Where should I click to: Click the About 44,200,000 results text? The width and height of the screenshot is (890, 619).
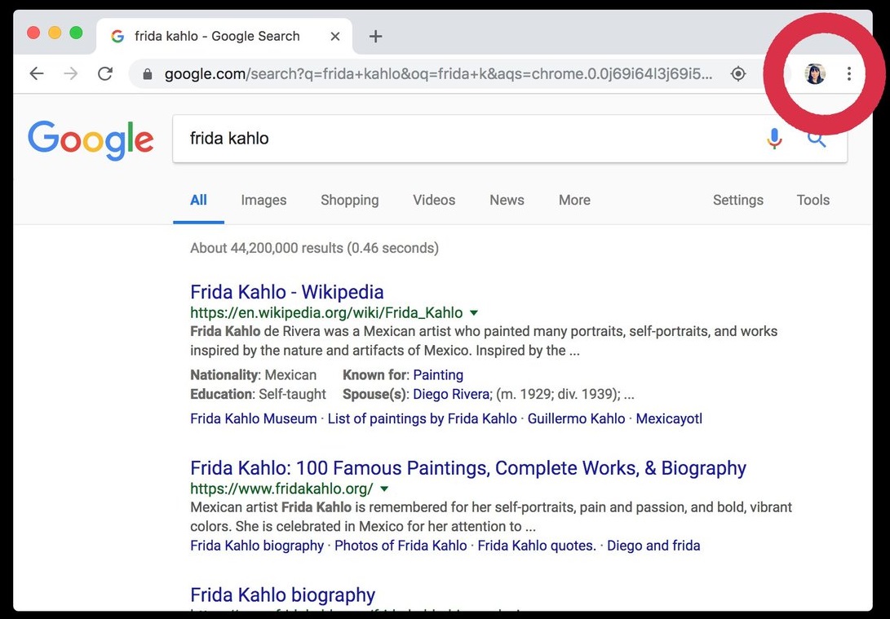pos(314,248)
